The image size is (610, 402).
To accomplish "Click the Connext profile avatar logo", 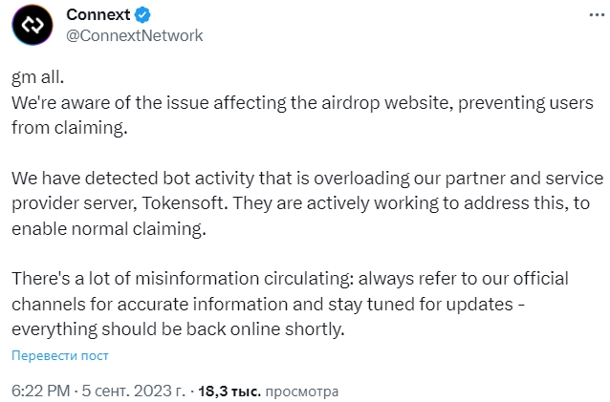I will coord(32,27).
